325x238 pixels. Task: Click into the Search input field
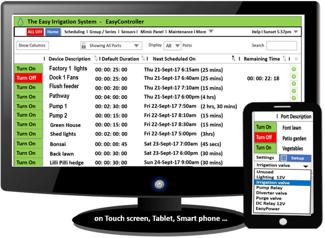click(281, 46)
